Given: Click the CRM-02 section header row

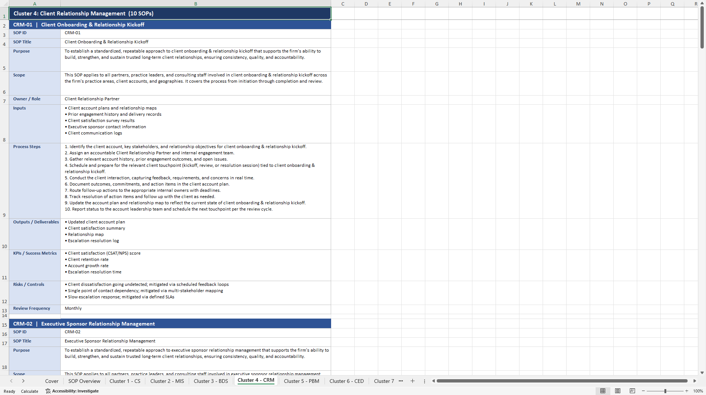Looking at the screenshot, I should pos(170,324).
